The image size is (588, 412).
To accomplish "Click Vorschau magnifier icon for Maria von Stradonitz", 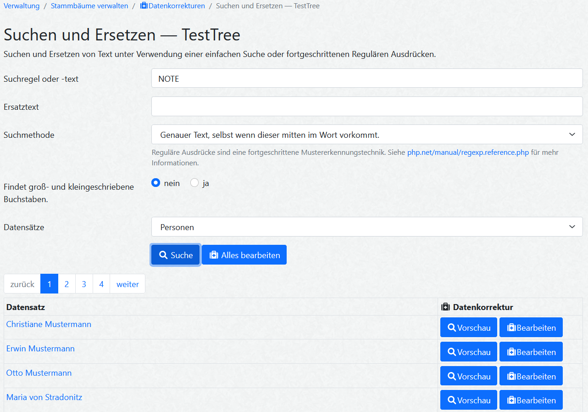I will pyautogui.click(x=452, y=401).
